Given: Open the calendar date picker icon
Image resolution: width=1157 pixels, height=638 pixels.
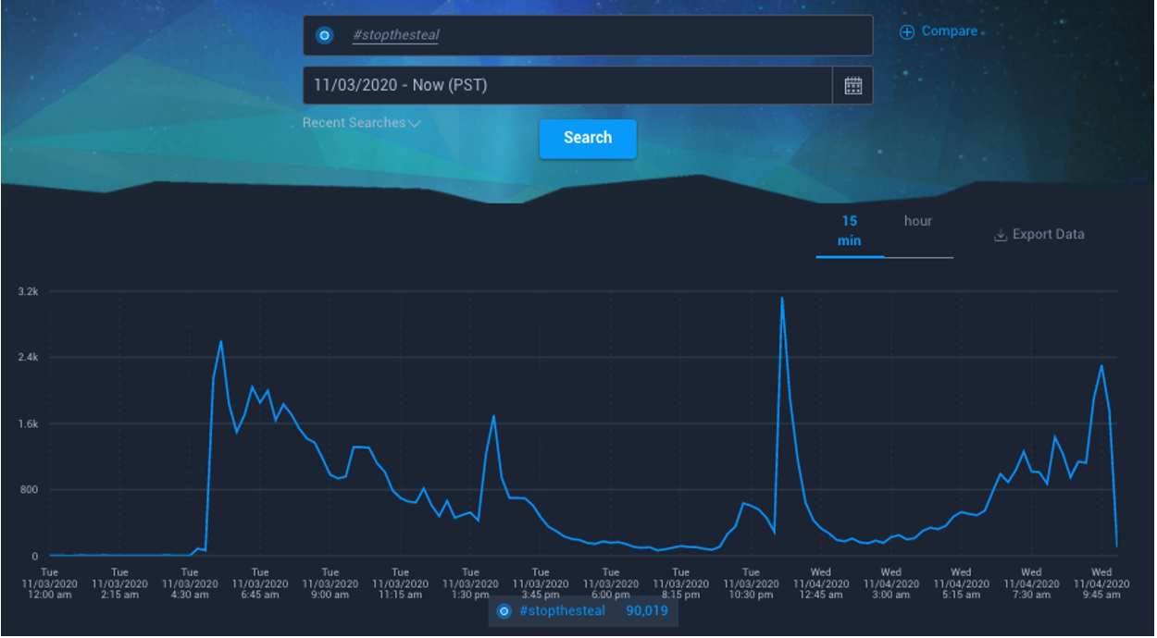Looking at the screenshot, I should [x=852, y=86].
